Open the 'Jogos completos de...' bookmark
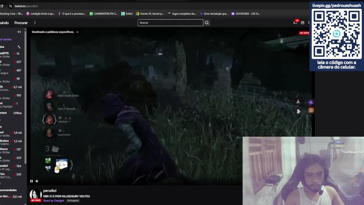 (182, 14)
